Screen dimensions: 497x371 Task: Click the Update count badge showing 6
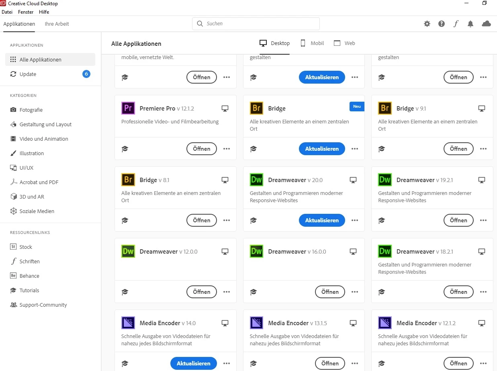click(x=86, y=74)
